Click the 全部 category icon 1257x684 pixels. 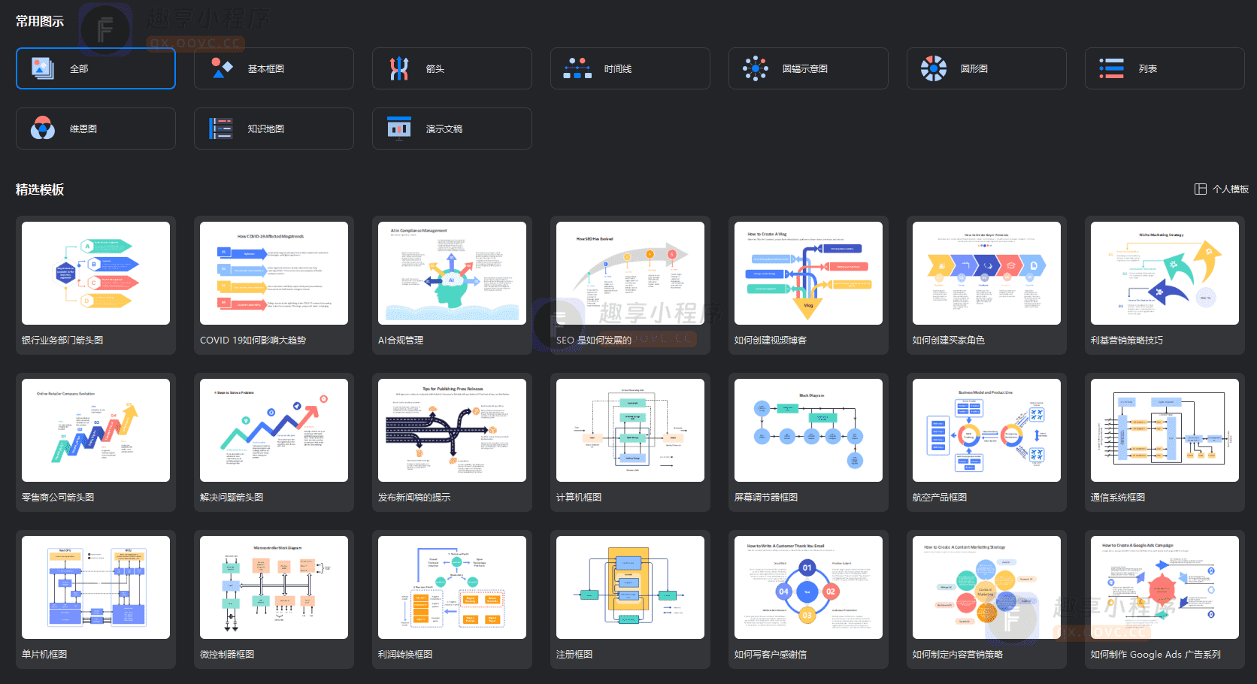[43, 68]
